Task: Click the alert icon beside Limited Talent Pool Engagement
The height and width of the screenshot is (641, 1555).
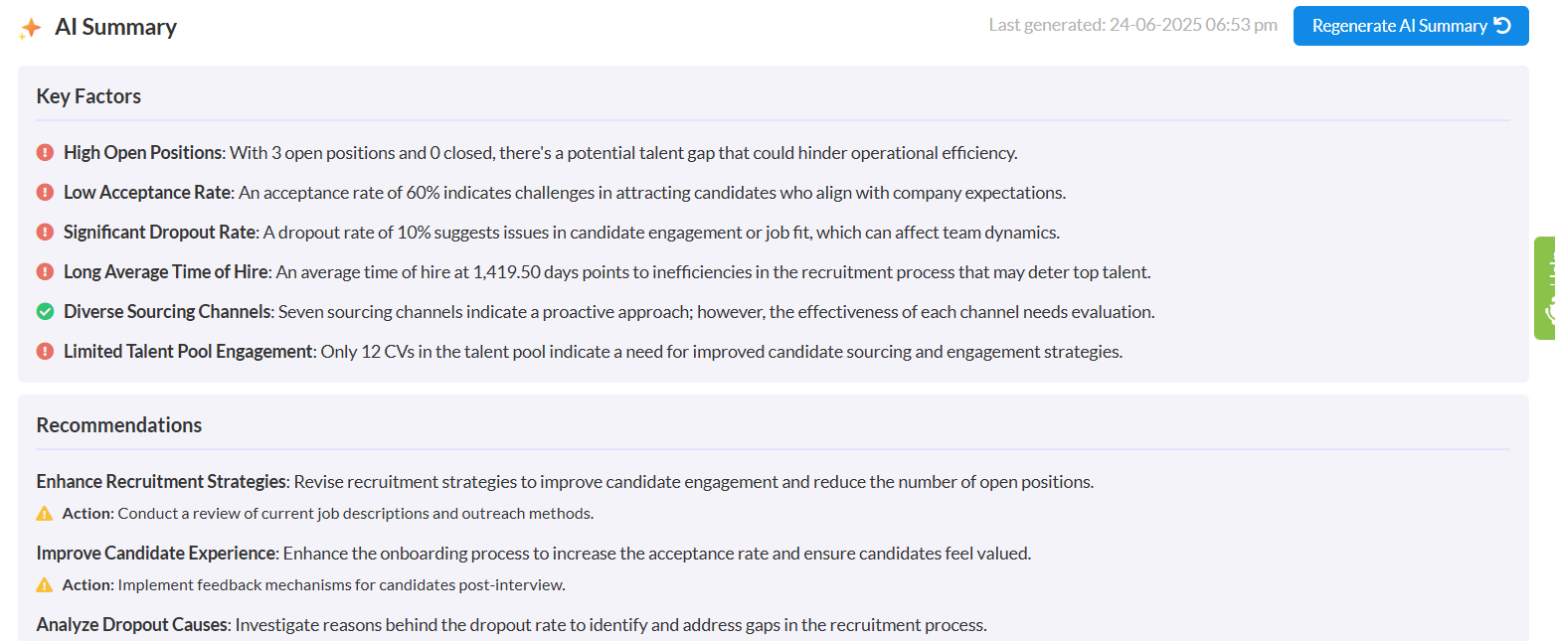Action: tap(45, 351)
